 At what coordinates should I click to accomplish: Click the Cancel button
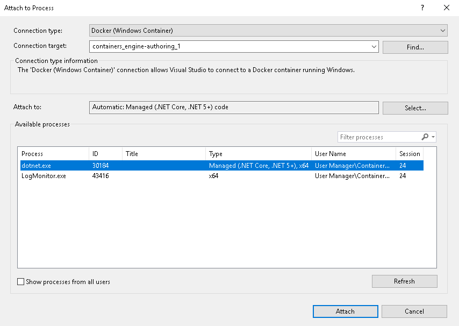pyautogui.click(x=414, y=311)
